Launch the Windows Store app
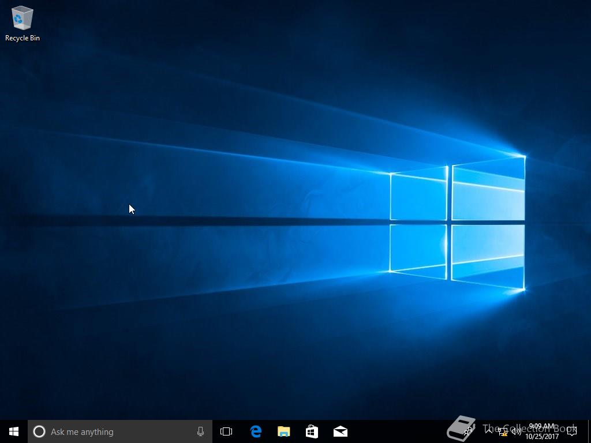Screen dimensions: 591x443 (312, 431)
